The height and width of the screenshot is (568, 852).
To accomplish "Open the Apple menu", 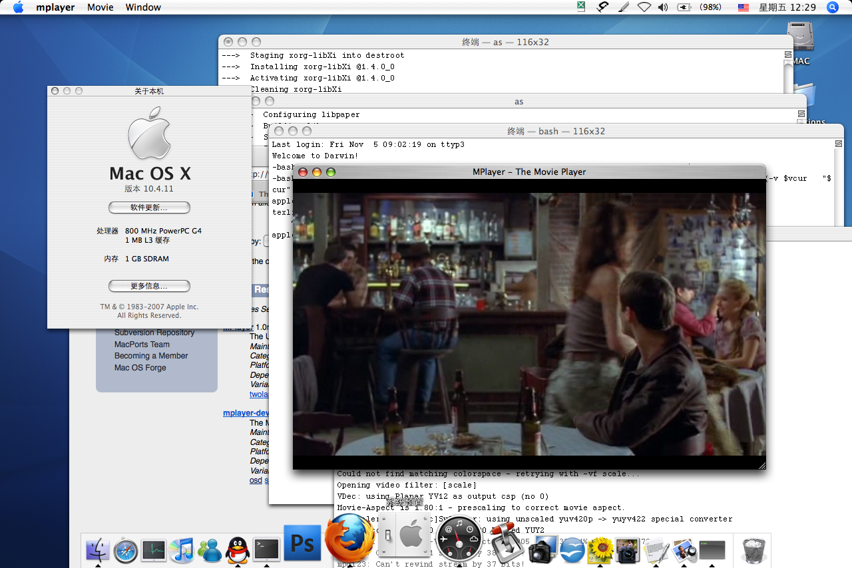I will [x=18, y=7].
